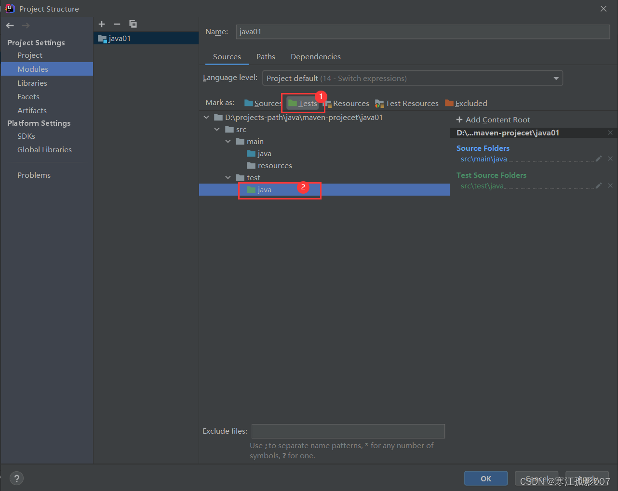The height and width of the screenshot is (491, 618).
Task: Click in the Exclude files field
Action: coord(348,431)
